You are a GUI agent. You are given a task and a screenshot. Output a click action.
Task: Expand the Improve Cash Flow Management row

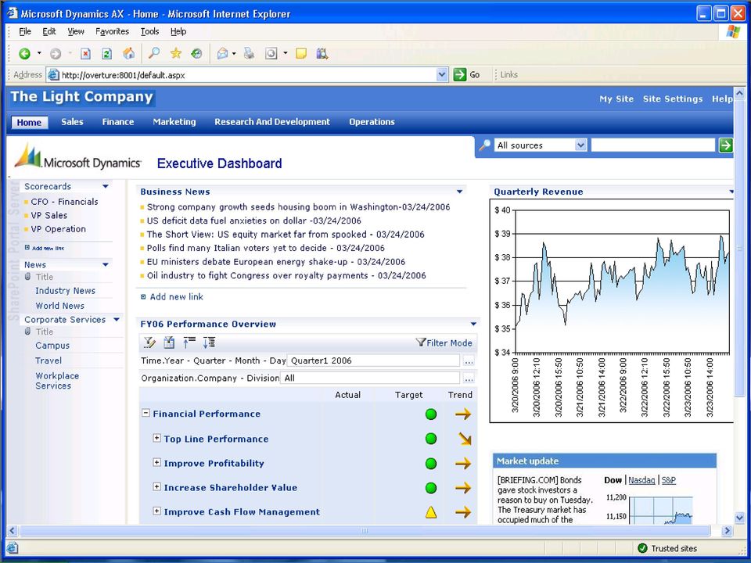pos(156,511)
